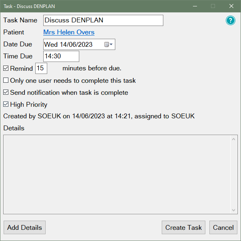
Task: Click the Details scrollbar down arrow
Action: [x=234, y=210]
